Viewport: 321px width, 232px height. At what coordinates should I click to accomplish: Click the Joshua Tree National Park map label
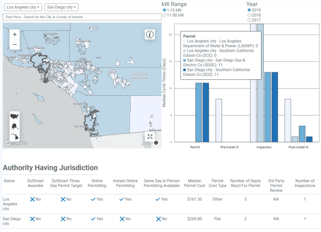(140, 76)
